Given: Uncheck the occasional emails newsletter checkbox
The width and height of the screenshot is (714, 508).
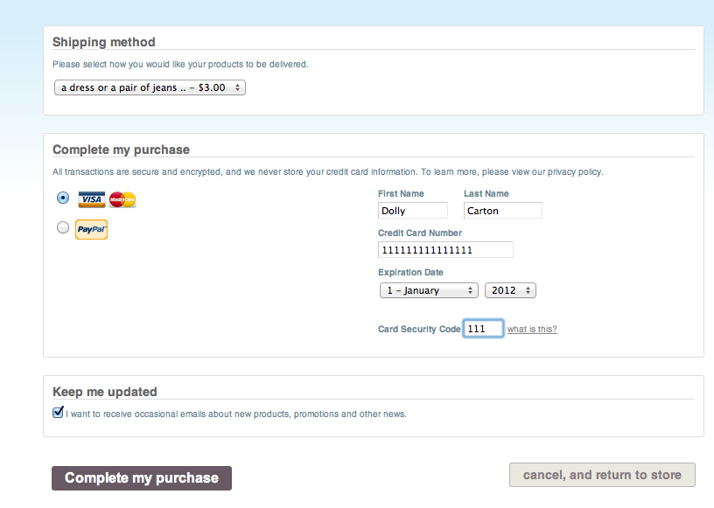Looking at the screenshot, I should tap(58, 413).
